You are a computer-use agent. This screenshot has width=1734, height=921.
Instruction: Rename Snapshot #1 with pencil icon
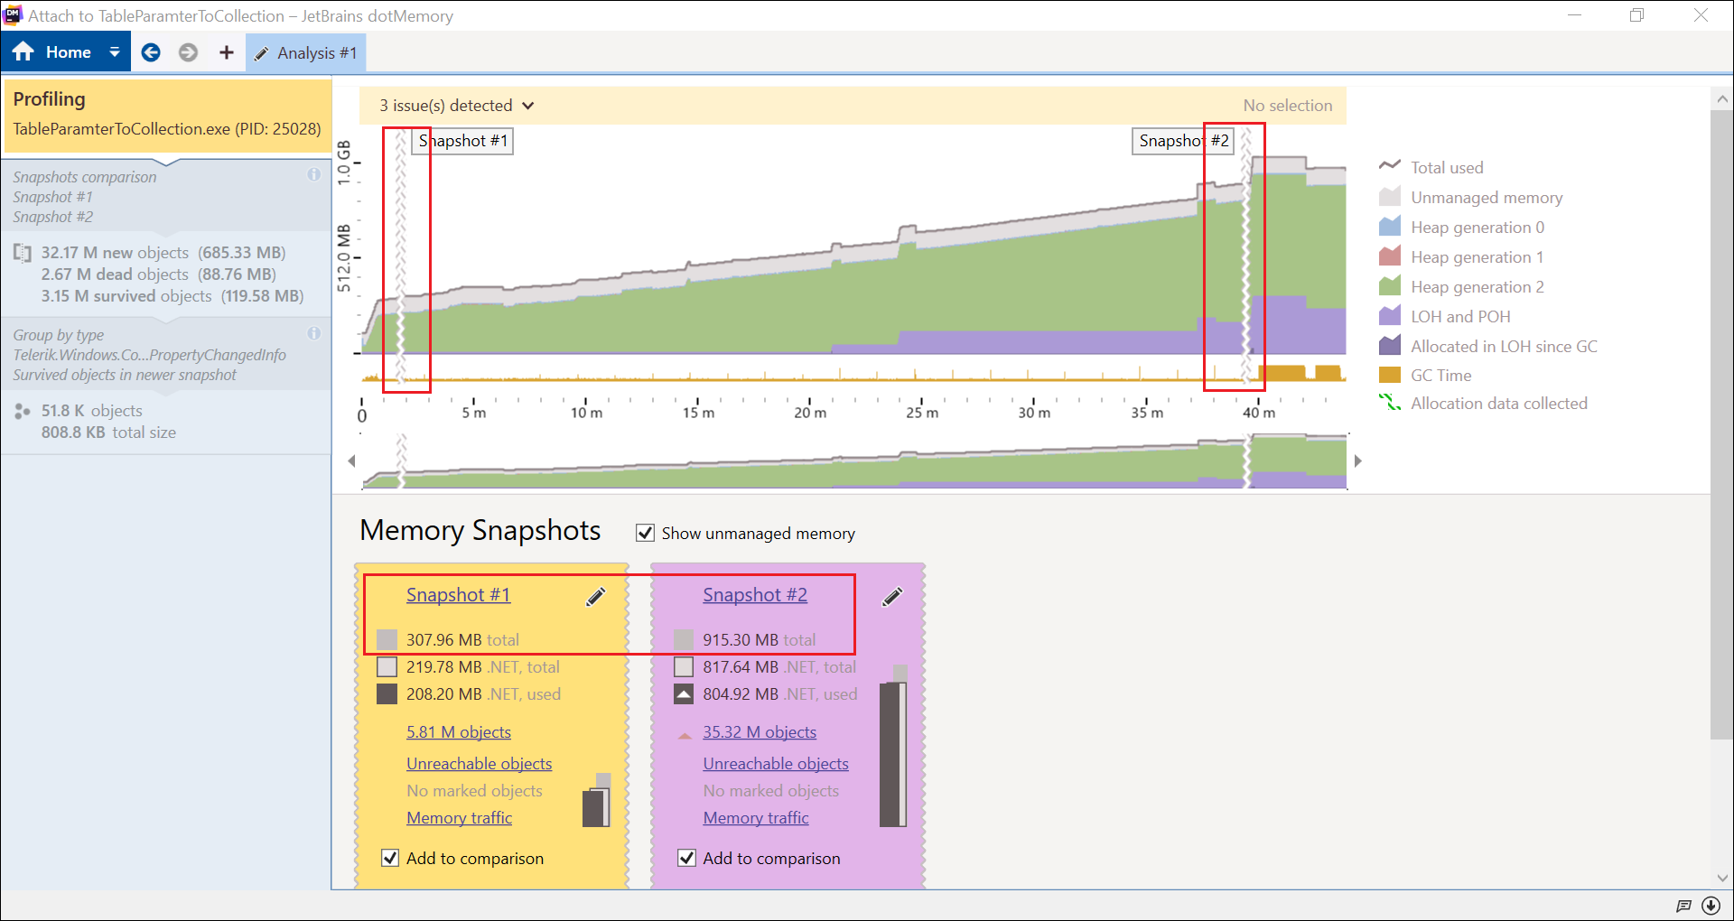[x=595, y=597]
